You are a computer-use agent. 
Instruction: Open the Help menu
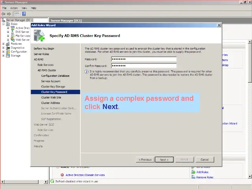pos(33,8)
